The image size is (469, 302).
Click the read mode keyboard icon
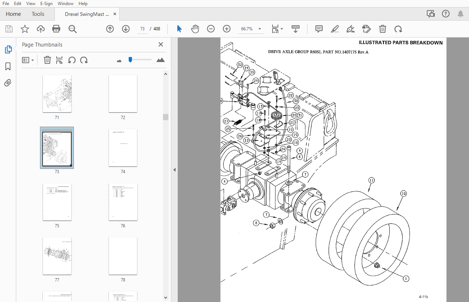pyautogui.click(x=296, y=29)
